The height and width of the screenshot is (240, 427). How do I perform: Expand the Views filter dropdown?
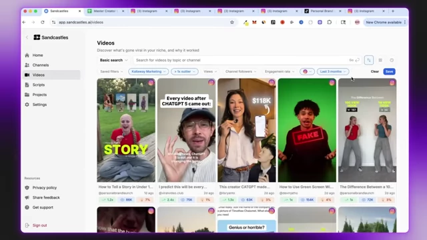[x=210, y=71]
